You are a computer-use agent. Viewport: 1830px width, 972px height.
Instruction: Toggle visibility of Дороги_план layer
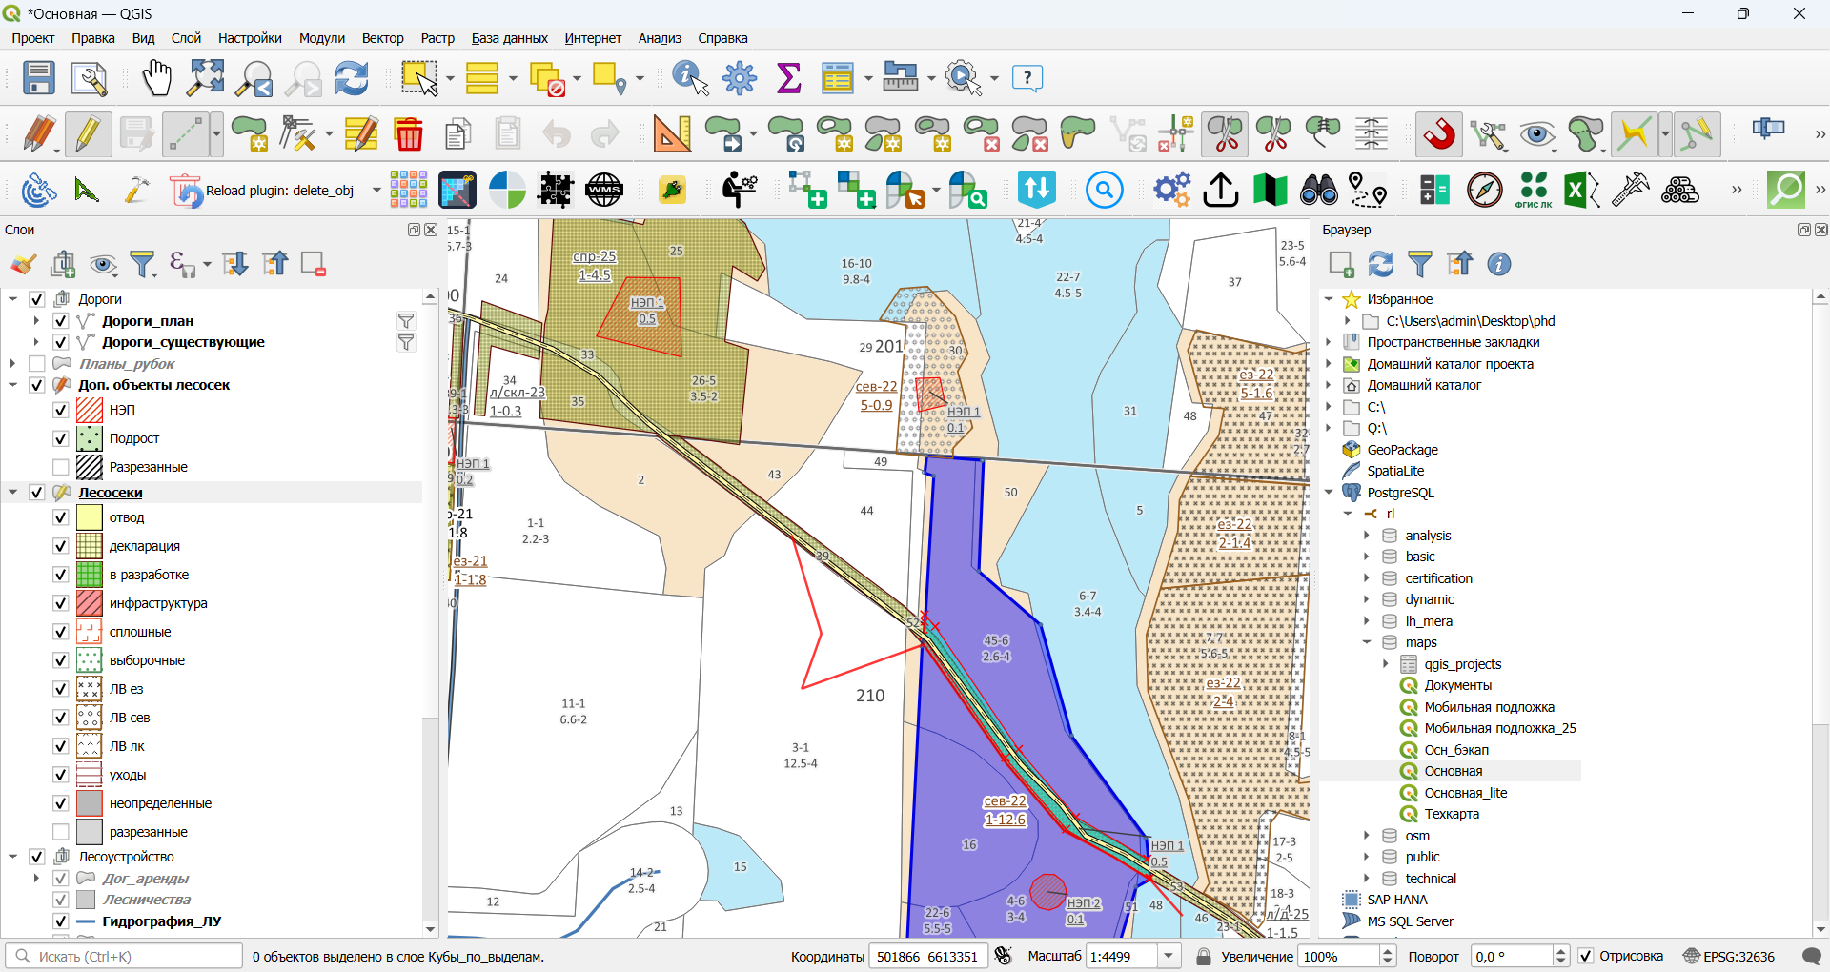(x=60, y=321)
